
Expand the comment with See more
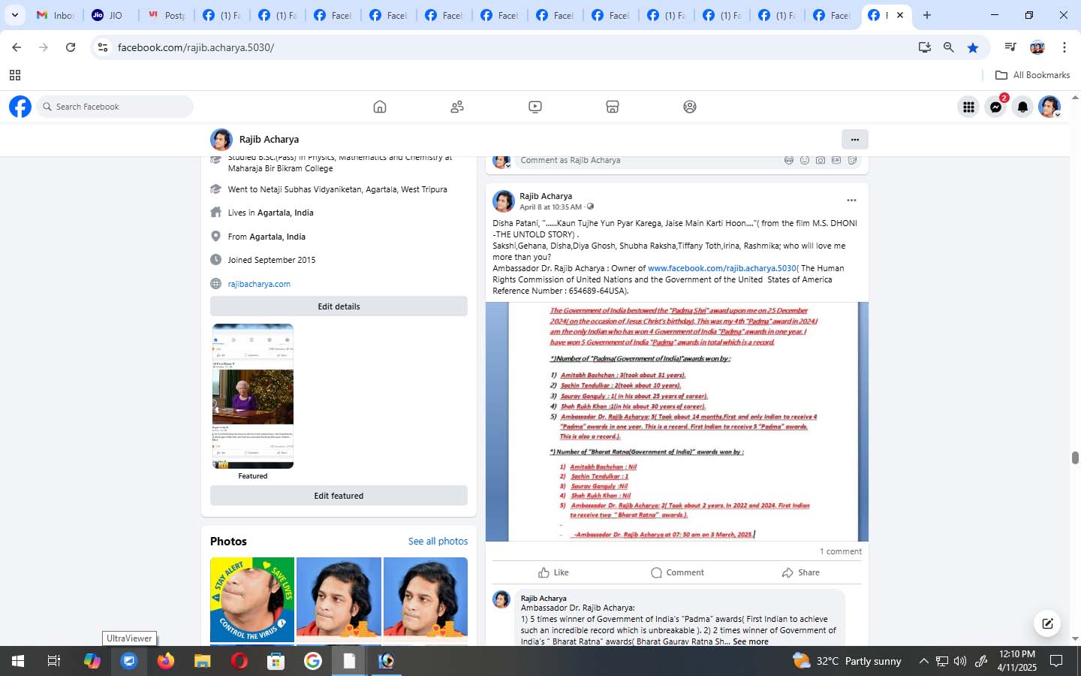pyautogui.click(x=751, y=641)
